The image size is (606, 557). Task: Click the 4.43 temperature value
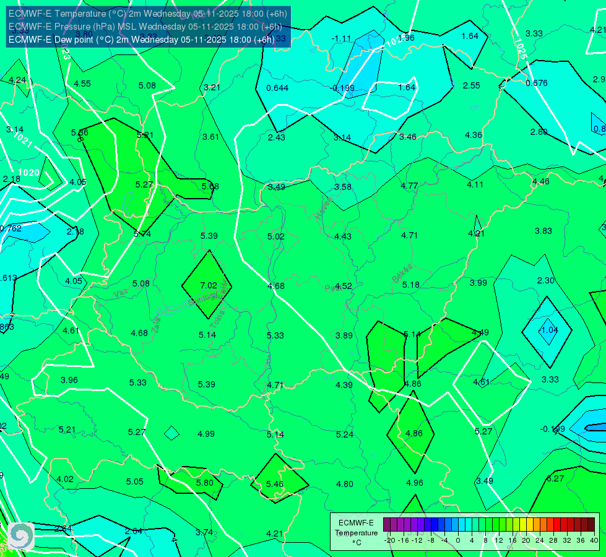pos(343,236)
